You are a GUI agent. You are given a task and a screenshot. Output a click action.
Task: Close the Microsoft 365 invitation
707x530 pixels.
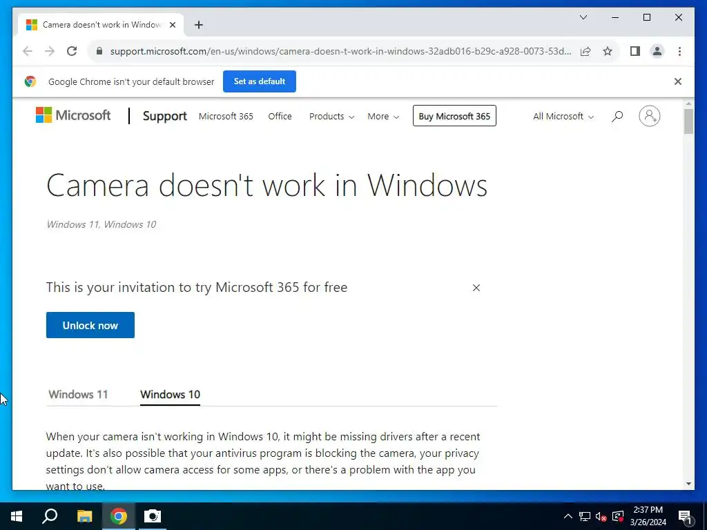[x=476, y=288]
